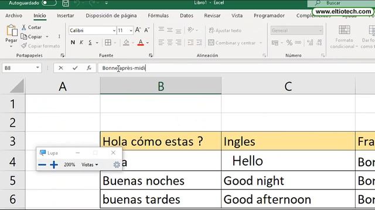
Task: Open the Archivo tab
Action: coord(13,16)
